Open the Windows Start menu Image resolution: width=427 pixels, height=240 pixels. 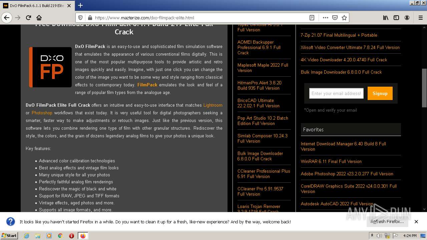tap(9, 235)
